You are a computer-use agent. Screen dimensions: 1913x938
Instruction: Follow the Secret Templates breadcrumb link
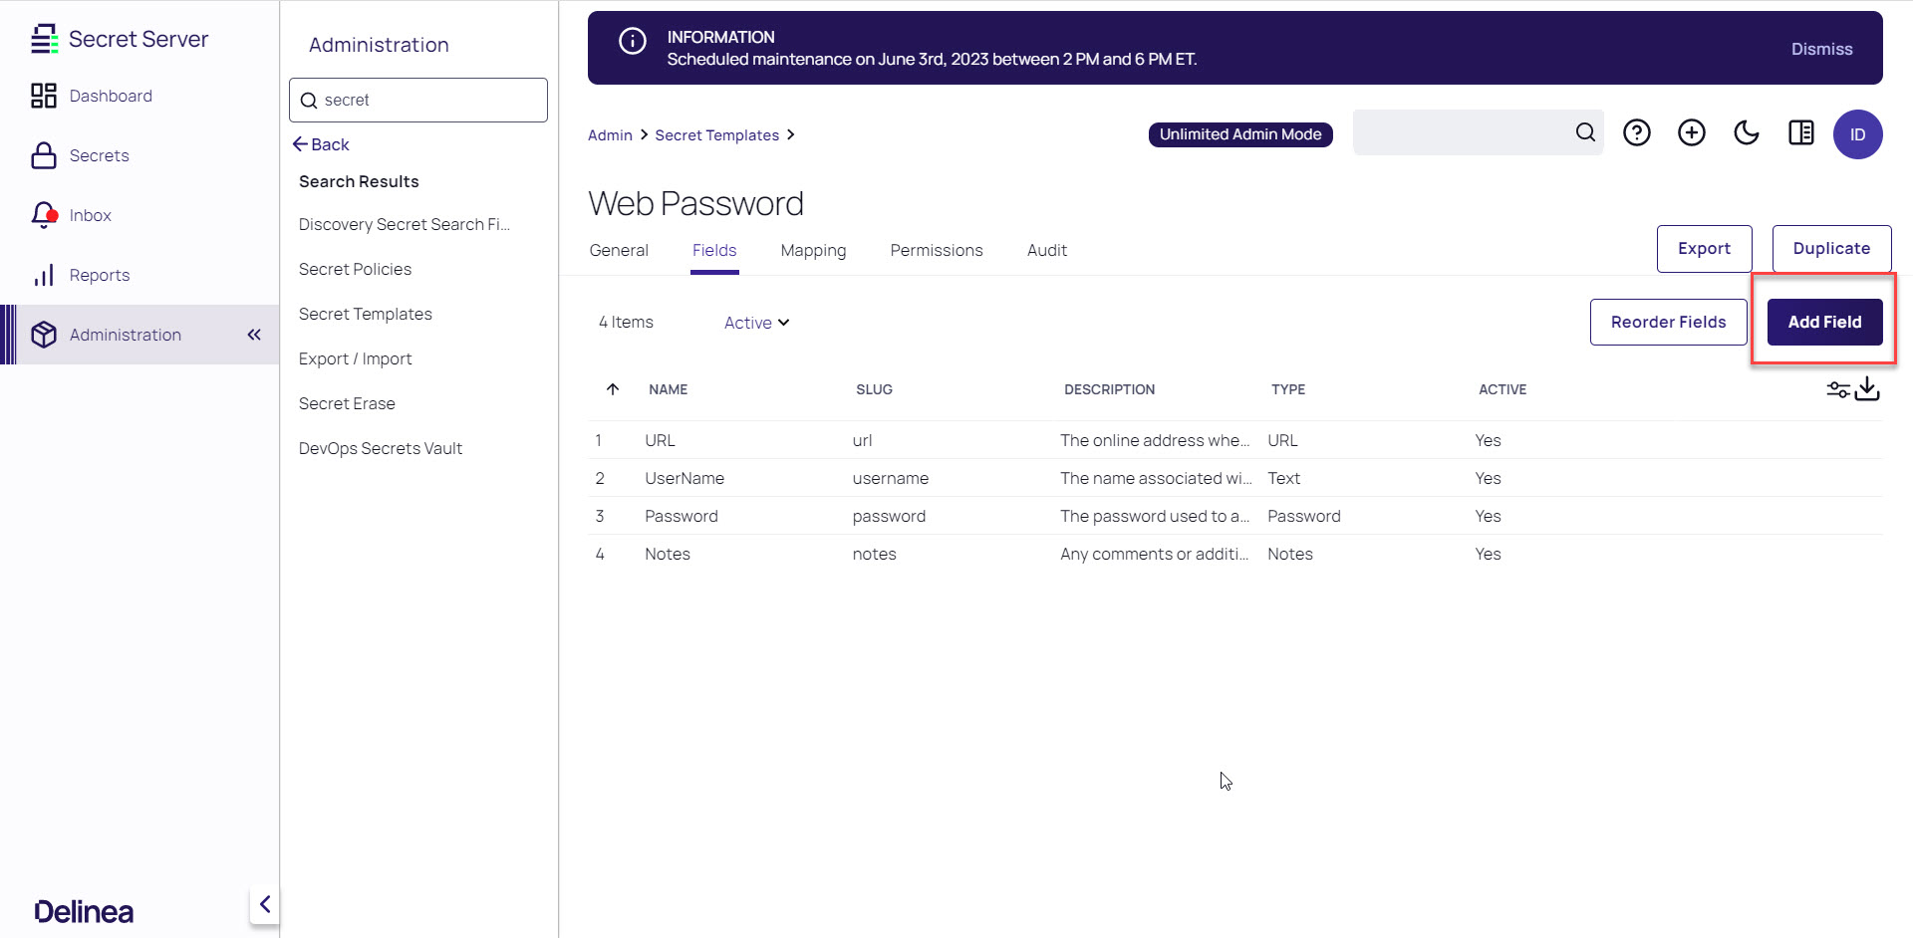tap(716, 134)
